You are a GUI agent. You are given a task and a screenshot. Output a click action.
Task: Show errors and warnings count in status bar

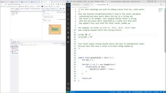coord(72,92)
